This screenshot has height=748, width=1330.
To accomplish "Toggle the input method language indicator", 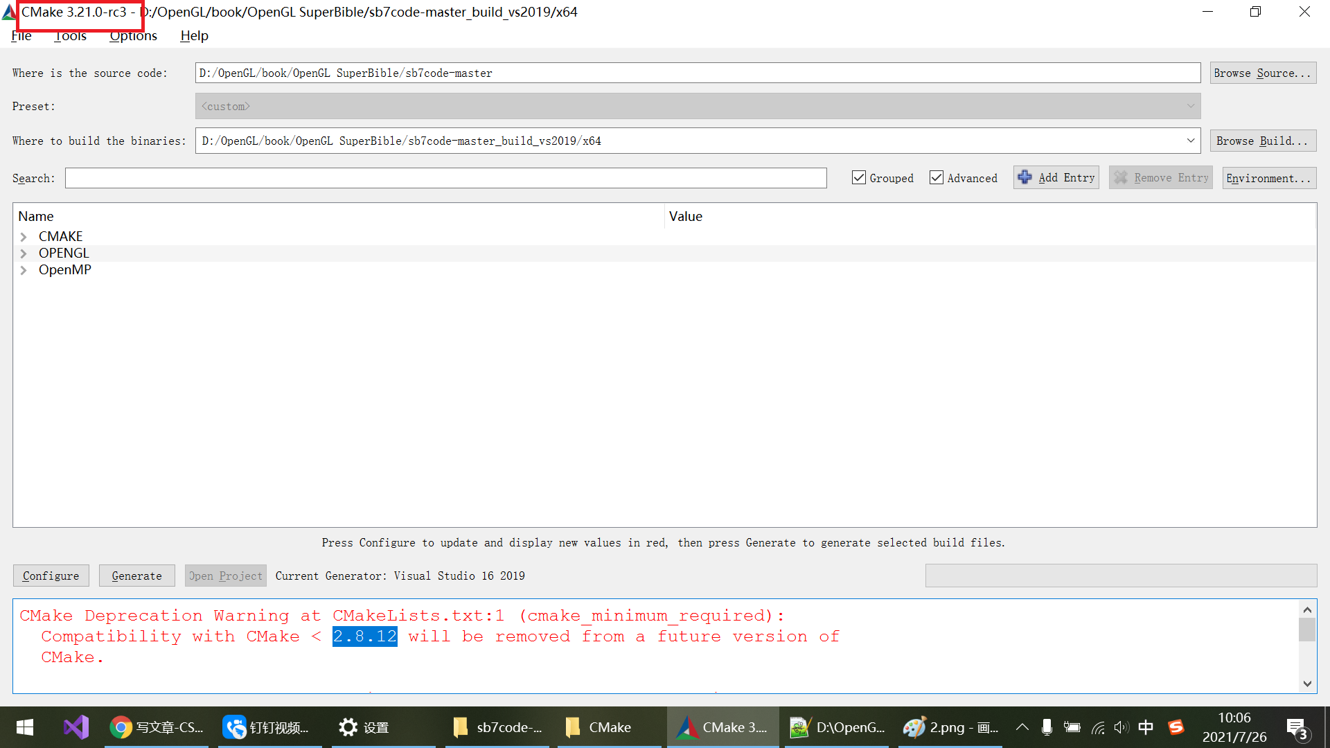I will point(1146,727).
